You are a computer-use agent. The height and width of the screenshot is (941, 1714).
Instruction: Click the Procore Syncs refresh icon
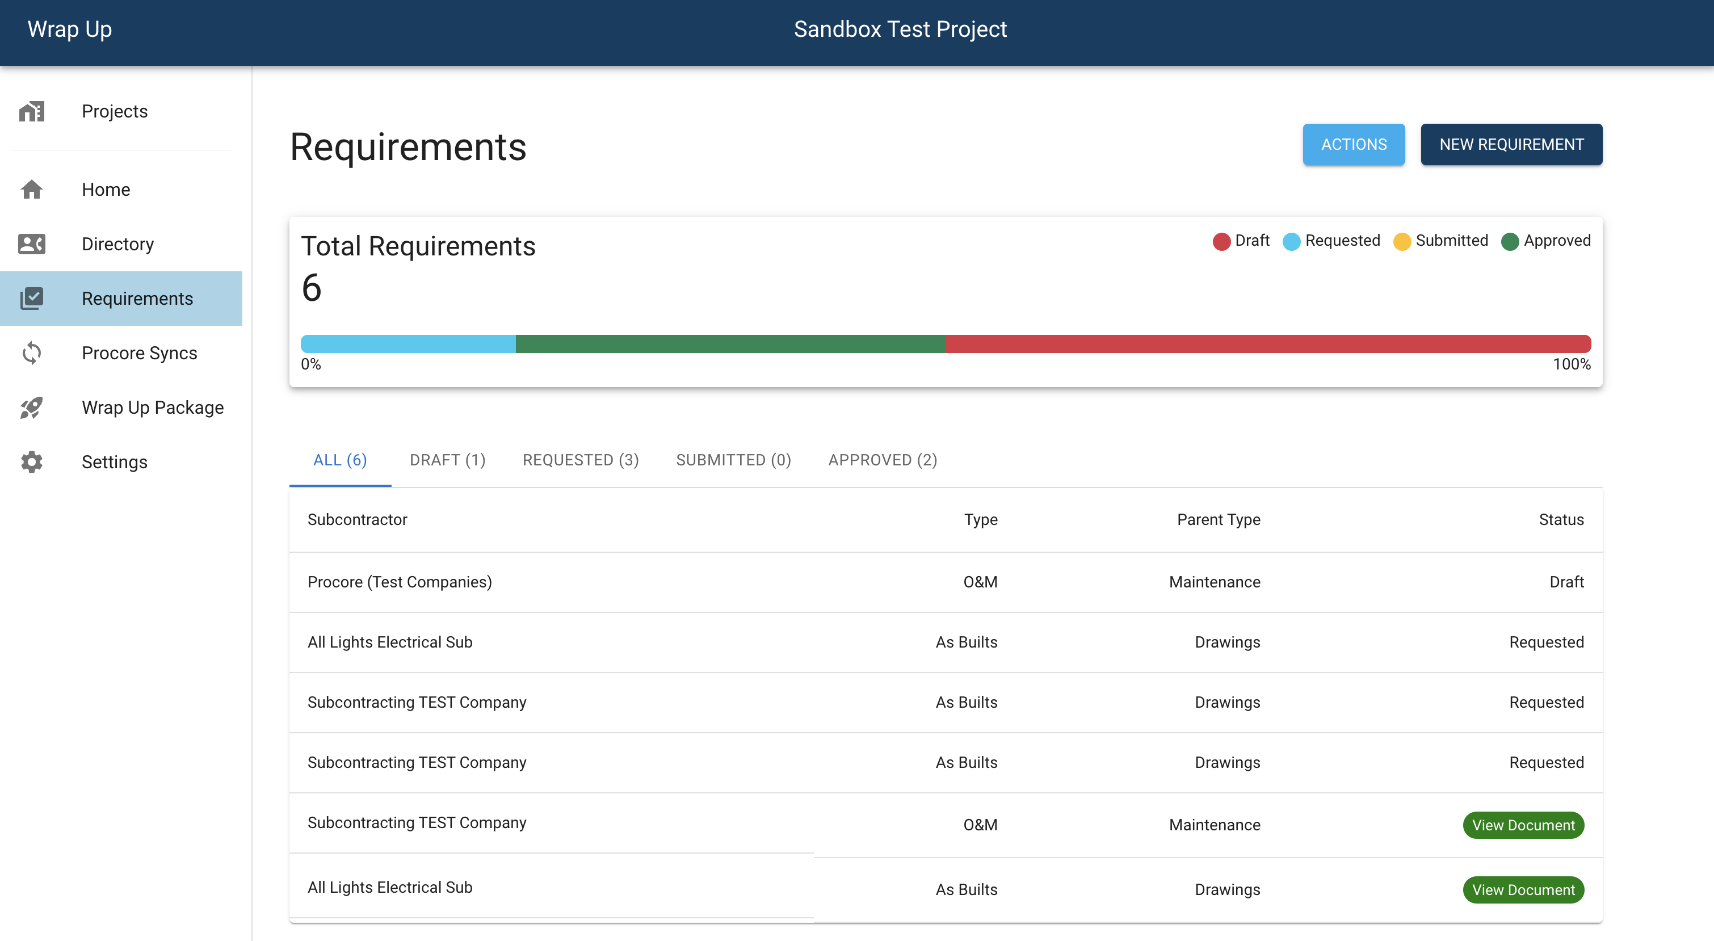pyautogui.click(x=31, y=352)
